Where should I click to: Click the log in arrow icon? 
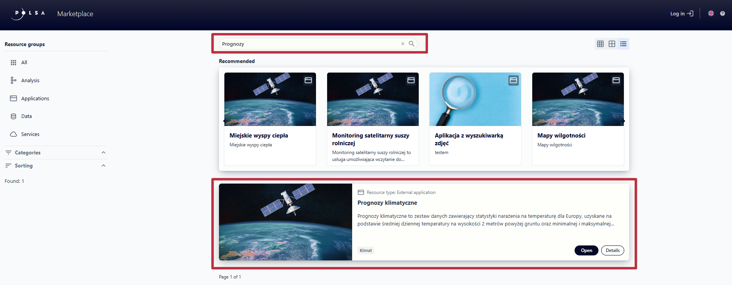(x=690, y=13)
